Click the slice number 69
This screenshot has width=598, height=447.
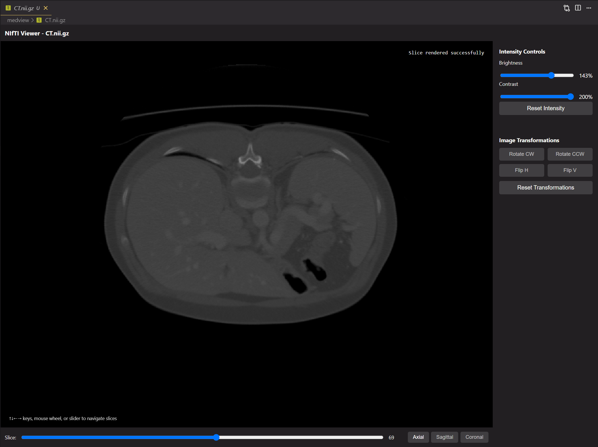click(391, 438)
